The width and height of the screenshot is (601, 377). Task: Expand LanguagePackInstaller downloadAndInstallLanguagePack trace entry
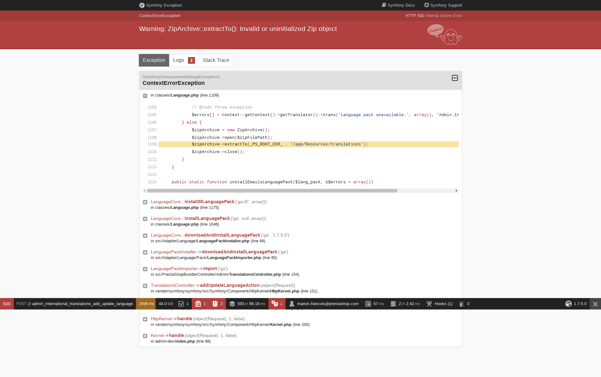point(145,252)
